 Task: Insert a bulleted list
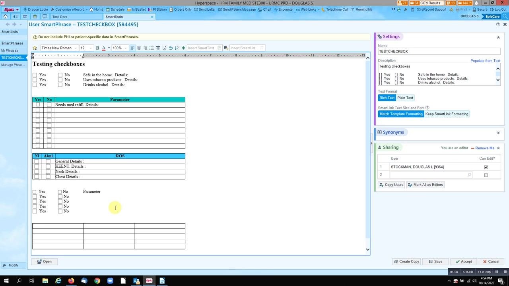pyautogui.click(x=152, y=48)
